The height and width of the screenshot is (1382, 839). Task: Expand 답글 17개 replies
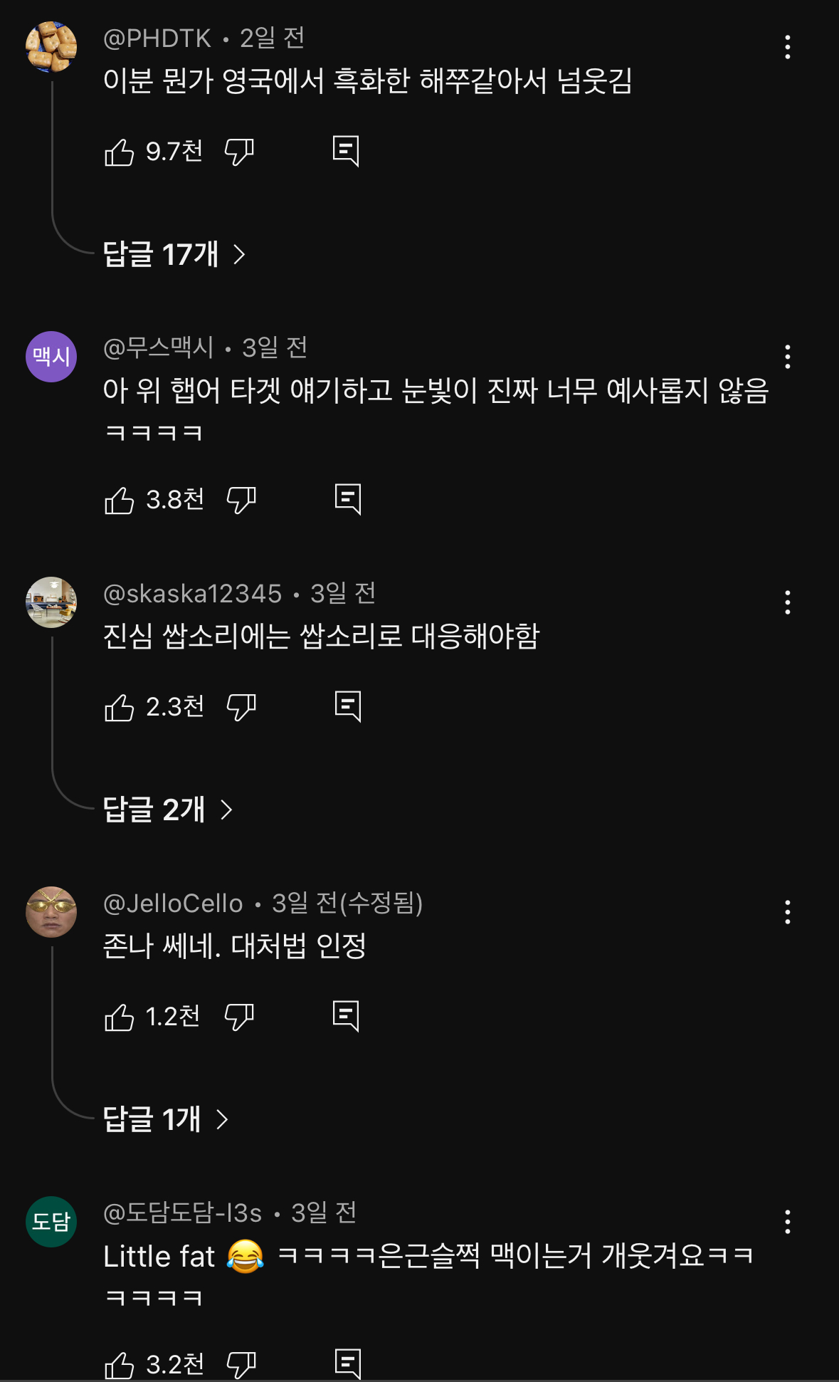pos(174,254)
